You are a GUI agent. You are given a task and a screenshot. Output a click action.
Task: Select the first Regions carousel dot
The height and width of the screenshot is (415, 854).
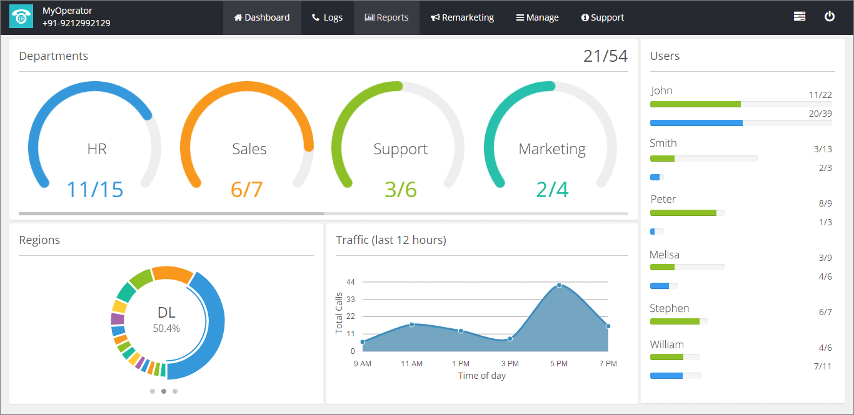pos(152,391)
